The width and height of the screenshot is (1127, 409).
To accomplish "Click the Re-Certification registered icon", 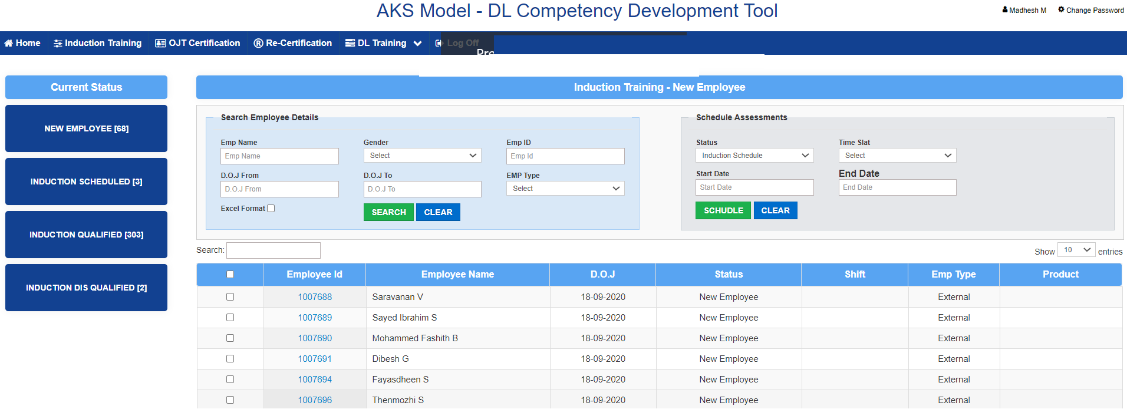I will pos(258,43).
